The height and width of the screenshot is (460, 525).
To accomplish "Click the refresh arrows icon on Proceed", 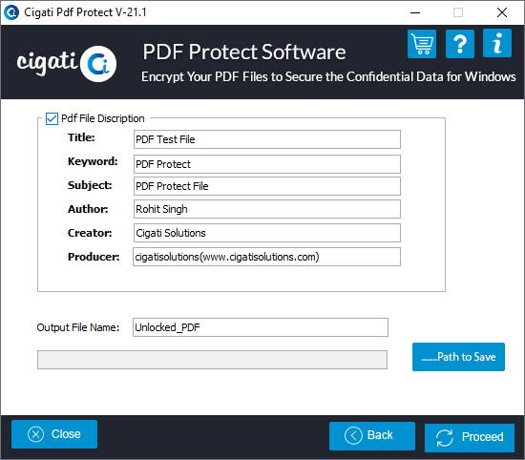I will pos(445,437).
